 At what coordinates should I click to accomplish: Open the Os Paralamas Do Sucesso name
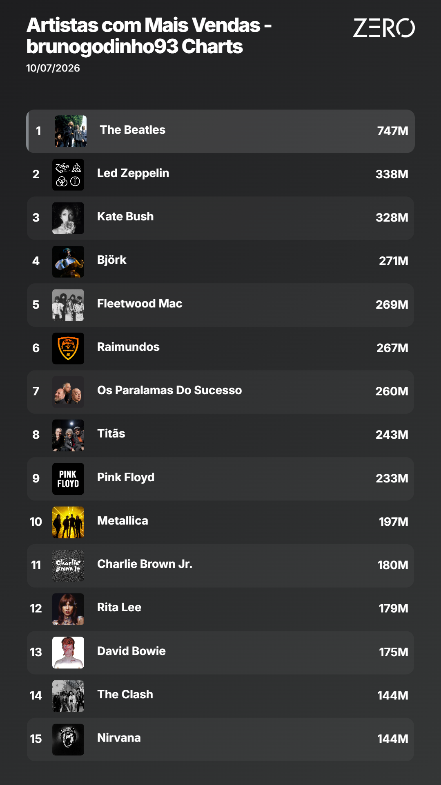[x=169, y=390]
